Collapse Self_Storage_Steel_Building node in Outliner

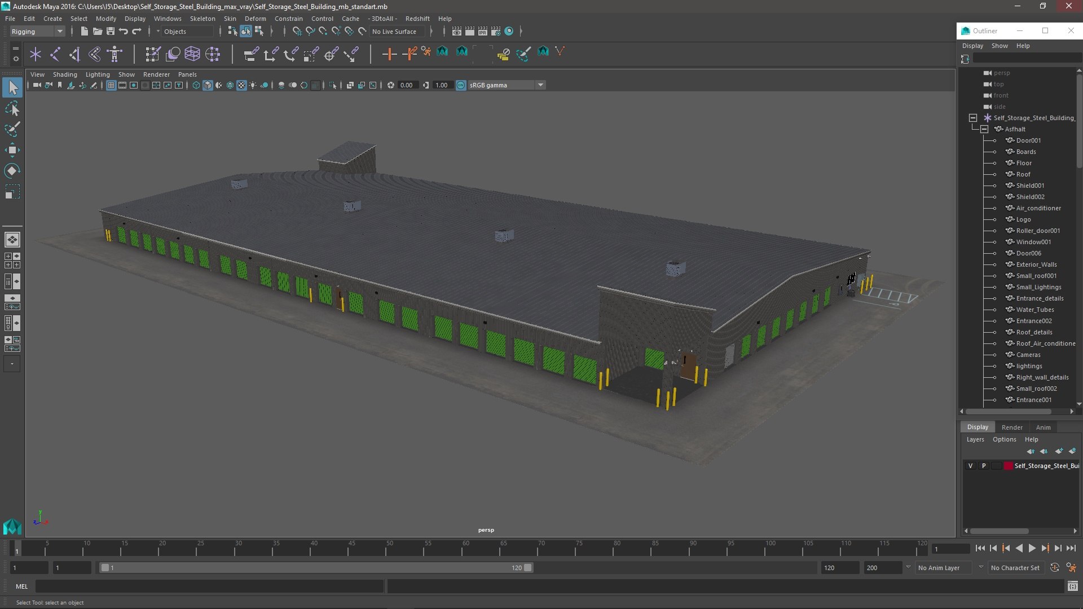[x=973, y=118]
